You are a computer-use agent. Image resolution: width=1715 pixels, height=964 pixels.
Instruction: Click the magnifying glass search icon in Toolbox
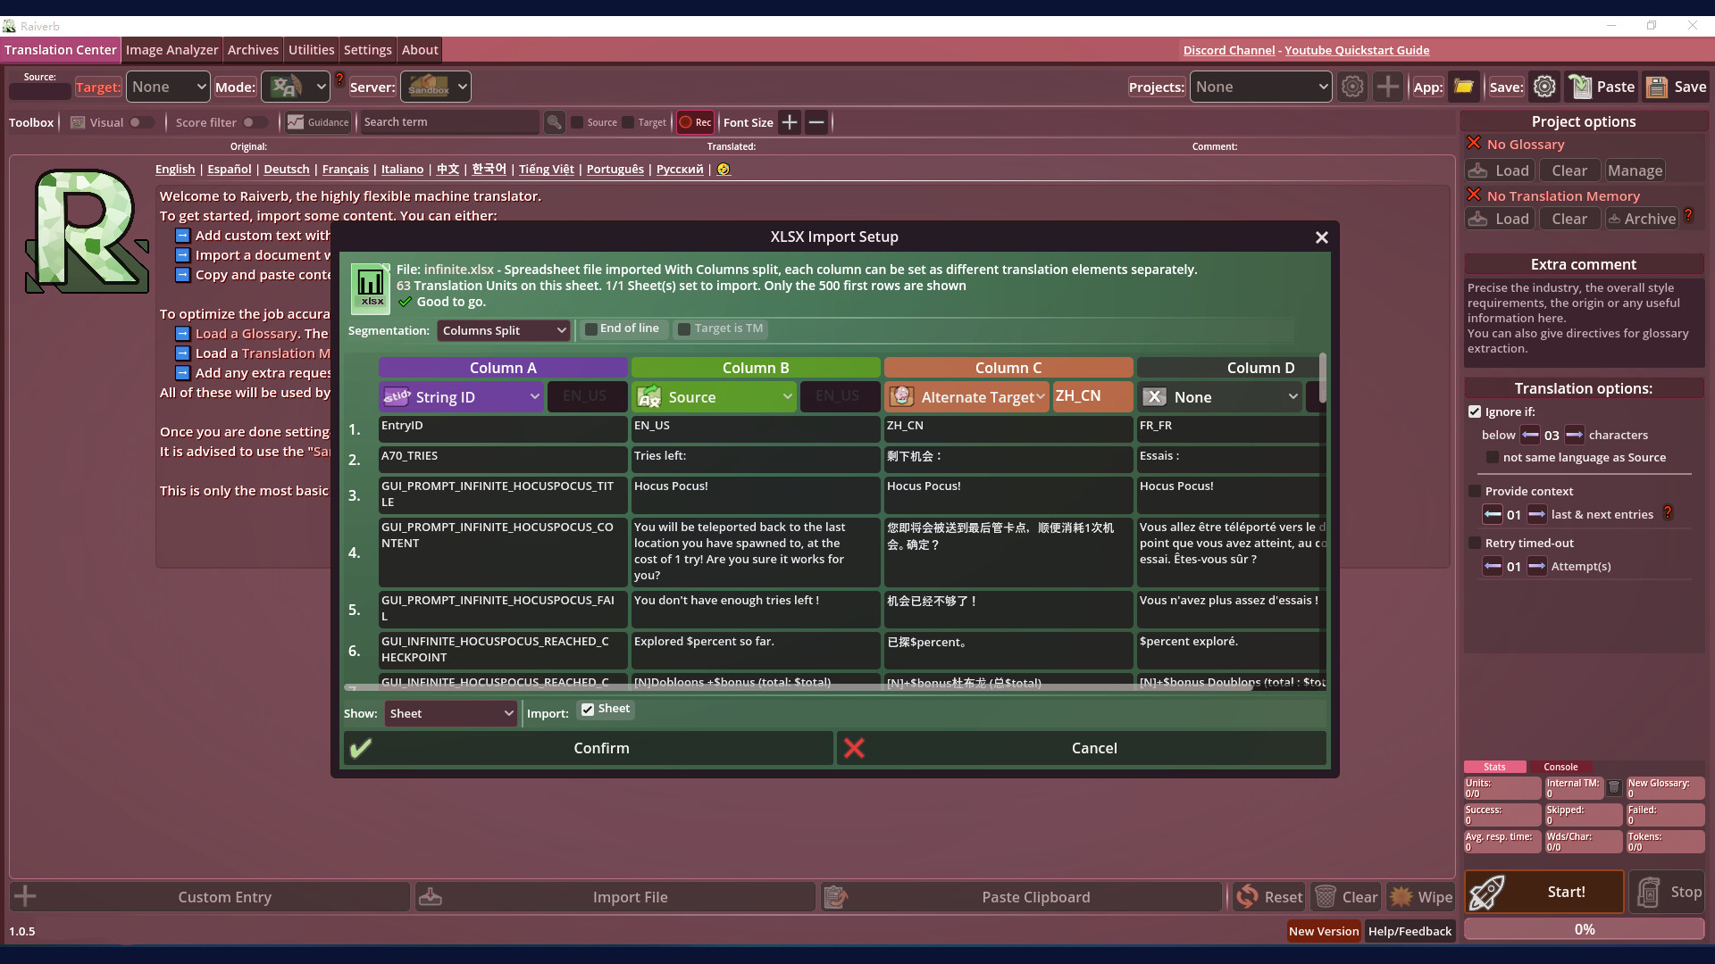pos(555,122)
